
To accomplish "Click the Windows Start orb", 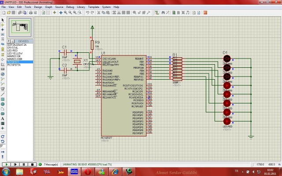I will click(x=6, y=172).
